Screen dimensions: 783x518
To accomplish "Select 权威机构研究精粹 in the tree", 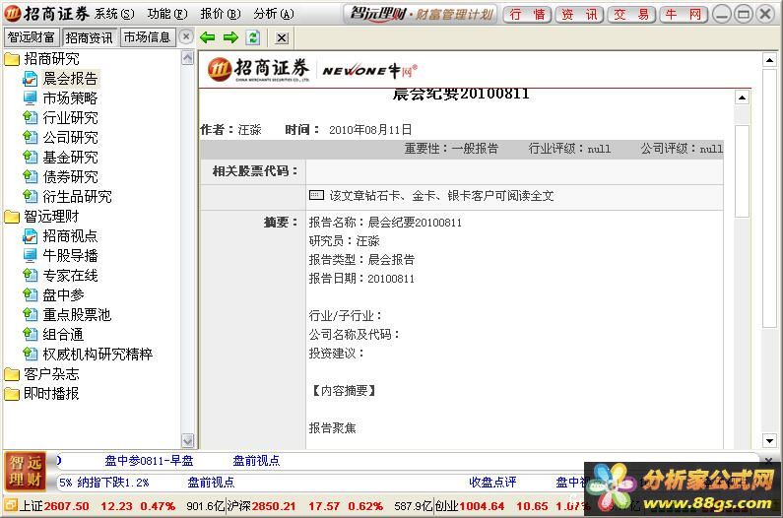I will click(98, 355).
